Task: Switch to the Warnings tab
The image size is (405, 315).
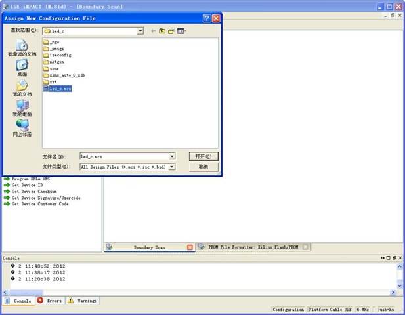Action: [83, 301]
